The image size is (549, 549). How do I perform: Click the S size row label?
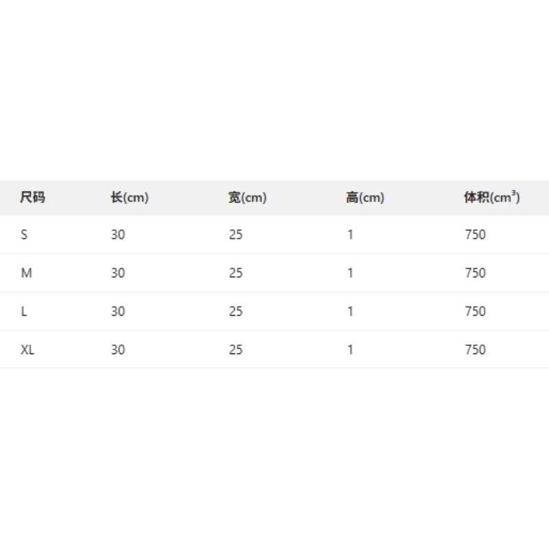[24, 235]
